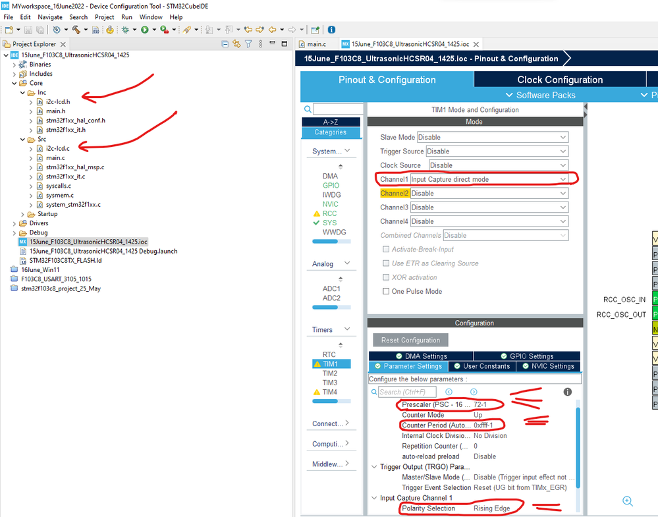The height and width of the screenshot is (517, 658).
Task: Click the binary 010 file icon
Action: coord(96,30)
